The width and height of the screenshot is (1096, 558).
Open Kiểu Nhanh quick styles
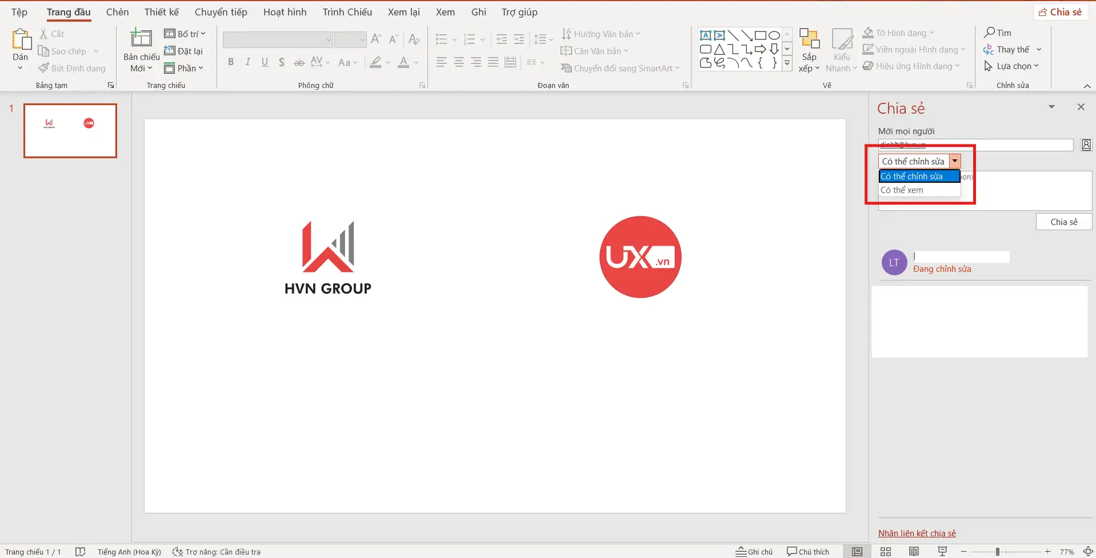pos(841,49)
